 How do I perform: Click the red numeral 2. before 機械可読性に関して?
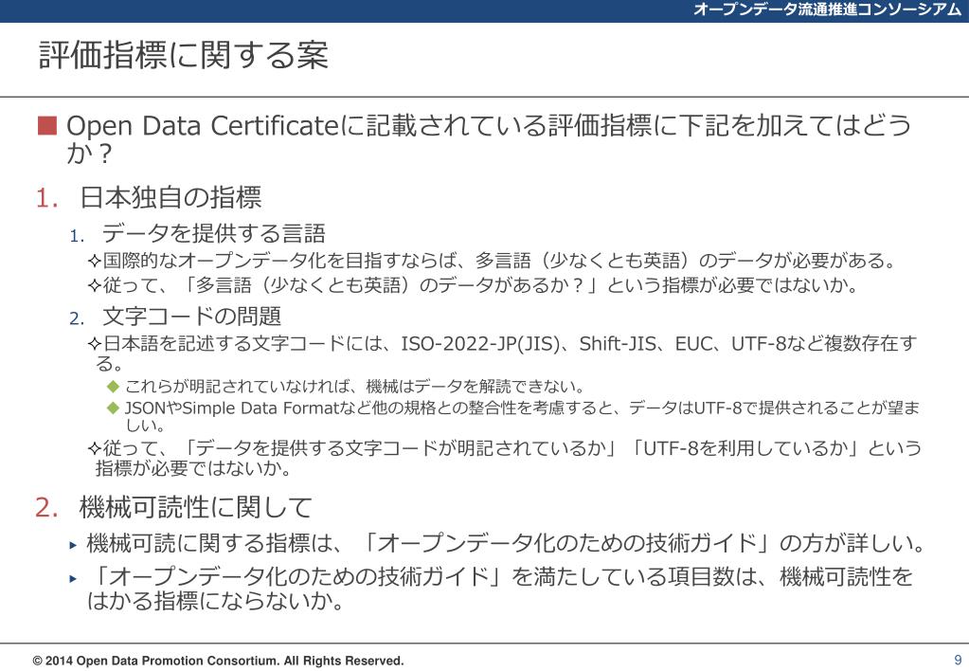(47, 508)
